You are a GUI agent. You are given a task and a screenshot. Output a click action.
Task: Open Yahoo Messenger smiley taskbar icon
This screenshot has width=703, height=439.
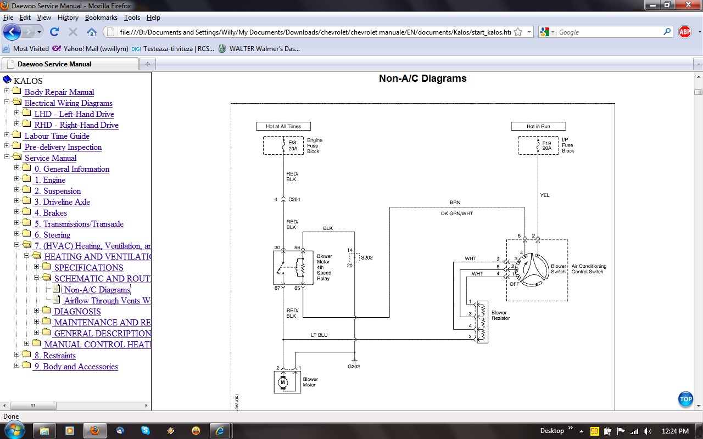point(196,431)
